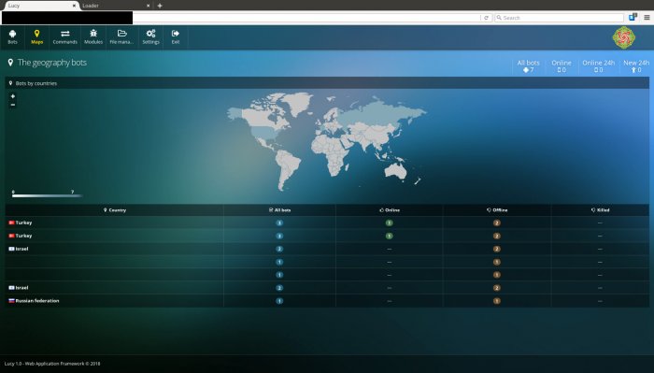Click Russia on the world map
654x373 pixels.
tap(377, 112)
